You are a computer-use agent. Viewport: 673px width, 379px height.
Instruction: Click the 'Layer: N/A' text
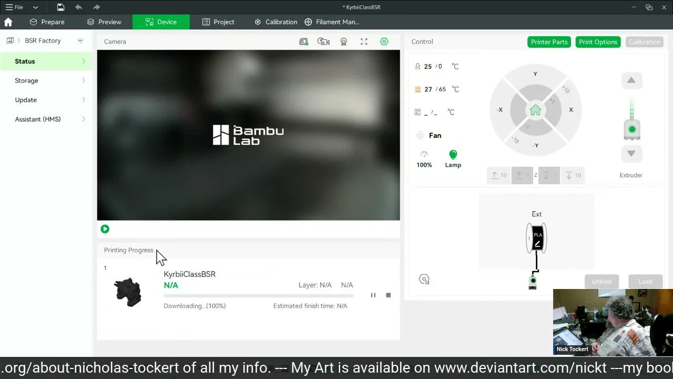(315, 285)
